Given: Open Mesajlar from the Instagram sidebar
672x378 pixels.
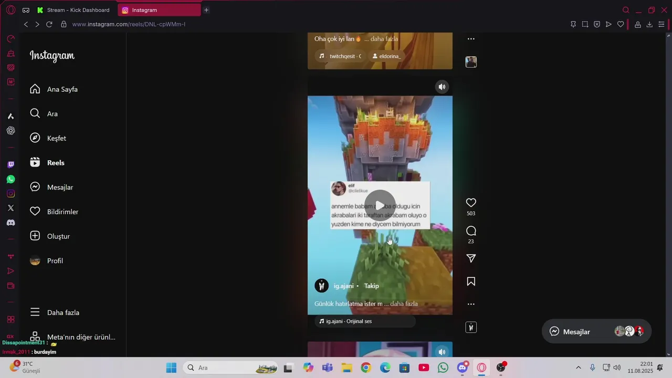Looking at the screenshot, I should (x=51, y=187).
